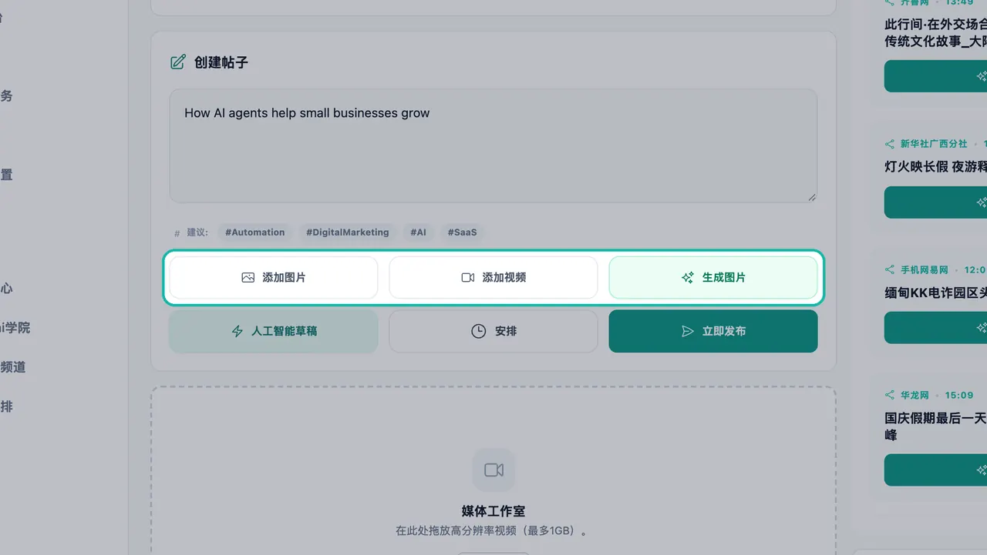This screenshot has width=987, height=555.
Task: Click the 添加图片 add-image button
Action: (273, 277)
